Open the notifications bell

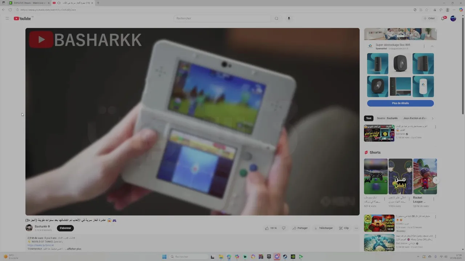(x=443, y=18)
